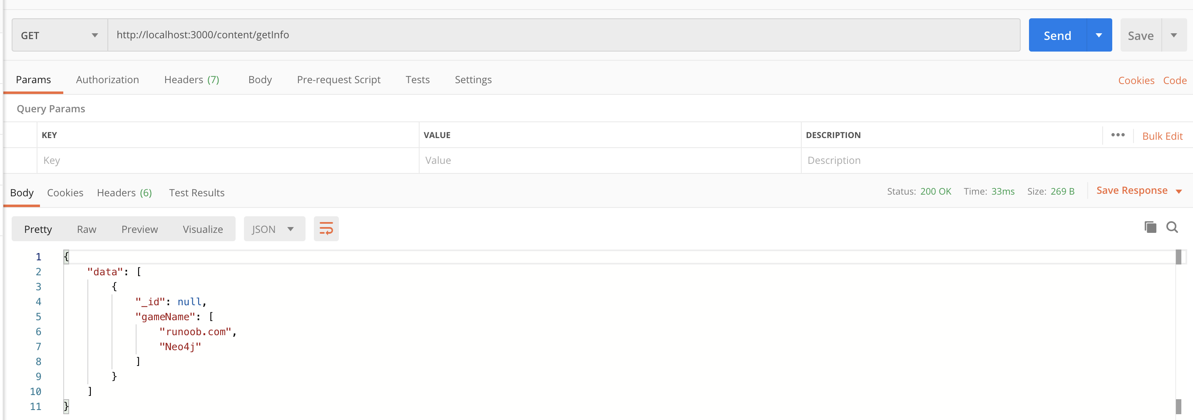View the response Test Results tab

(x=196, y=193)
